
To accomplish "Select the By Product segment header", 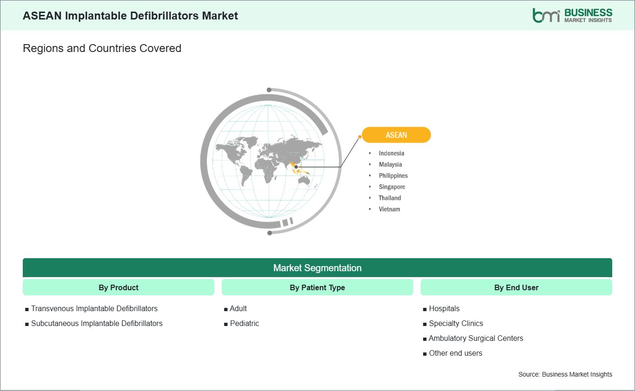I will 119,287.
